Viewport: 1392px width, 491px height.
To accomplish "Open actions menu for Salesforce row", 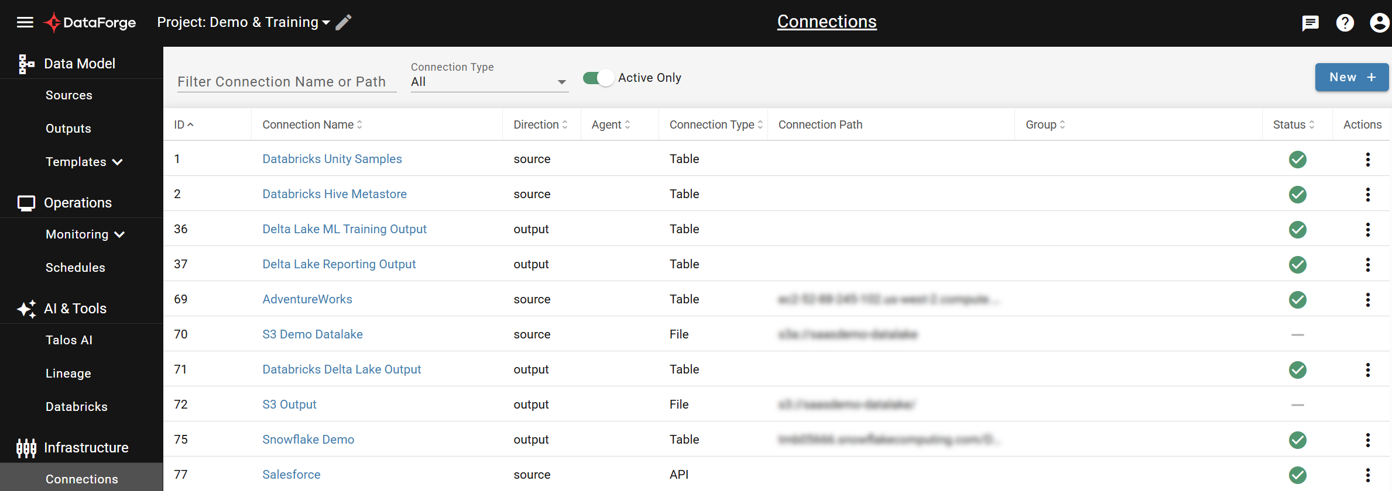I will pyautogui.click(x=1368, y=475).
